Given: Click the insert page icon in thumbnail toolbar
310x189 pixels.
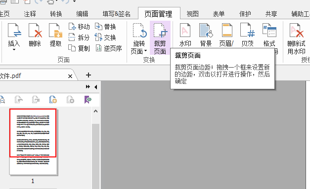Looking at the screenshot, I should (53, 100).
